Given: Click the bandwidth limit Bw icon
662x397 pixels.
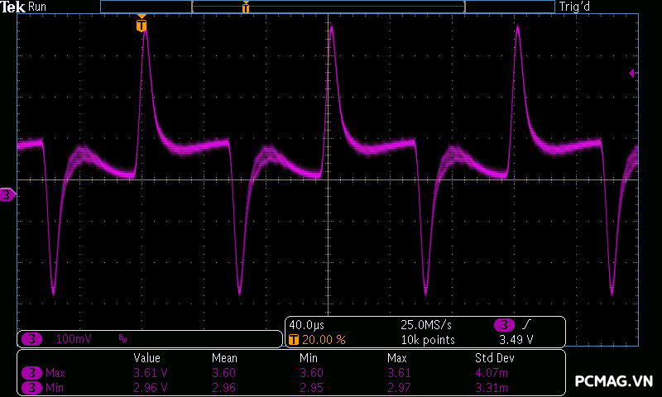Looking at the screenshot, I should point(122,339).
